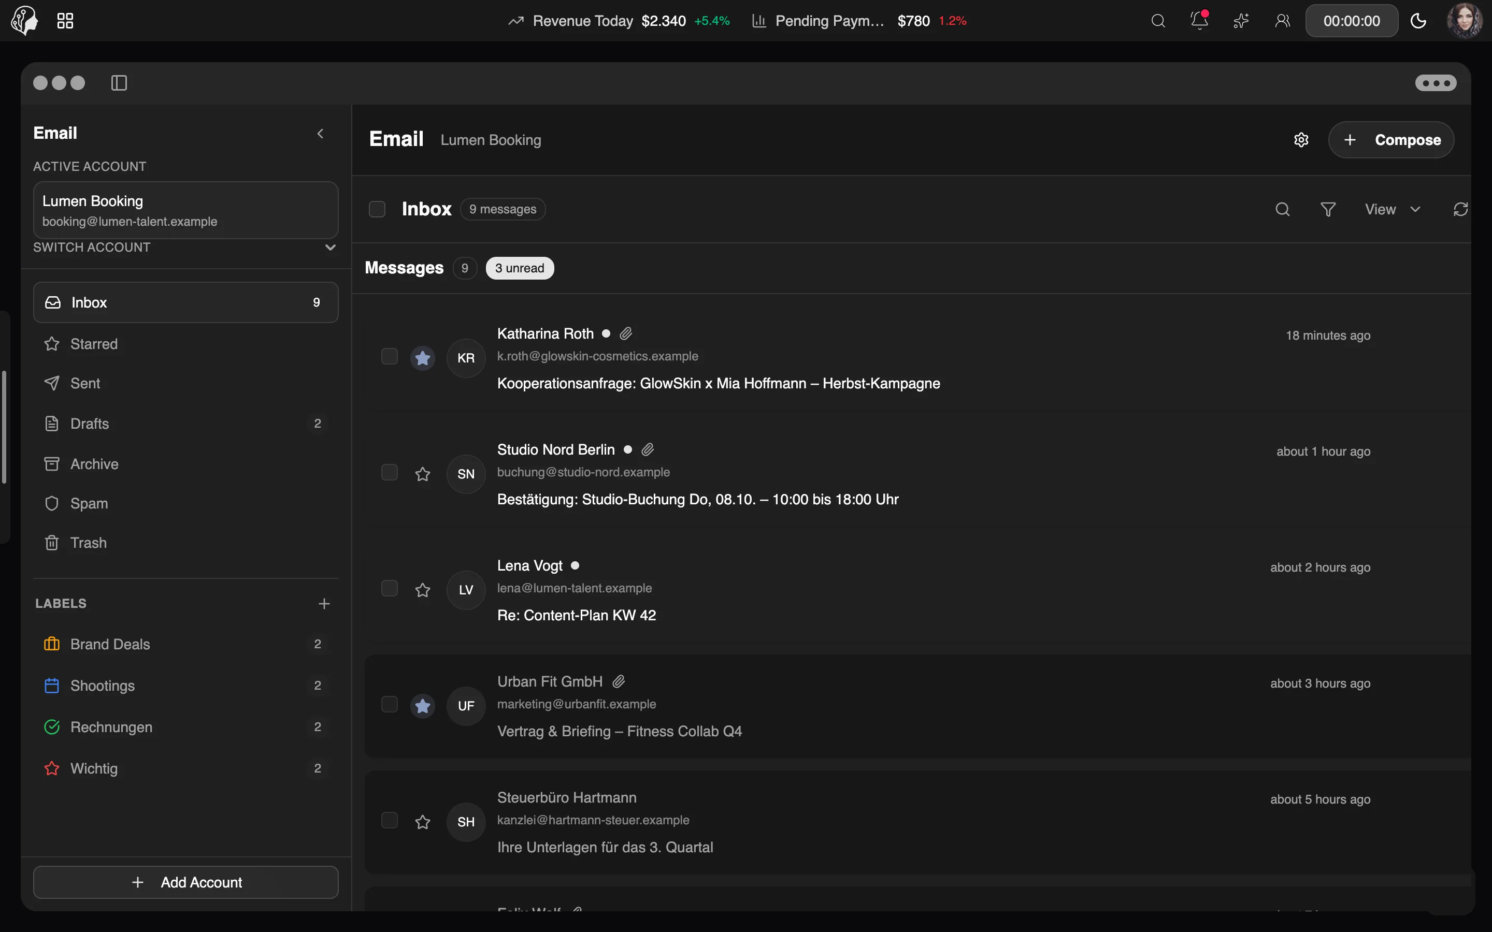This screenshot has width=1492, height=932.
Task: Star the Lena Vogt message
Action: coord(422,589)
